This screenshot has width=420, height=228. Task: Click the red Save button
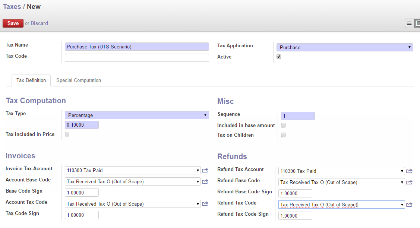point(13,23)
